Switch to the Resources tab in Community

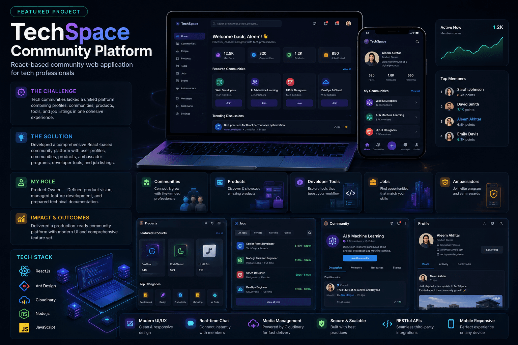(377, 268)
